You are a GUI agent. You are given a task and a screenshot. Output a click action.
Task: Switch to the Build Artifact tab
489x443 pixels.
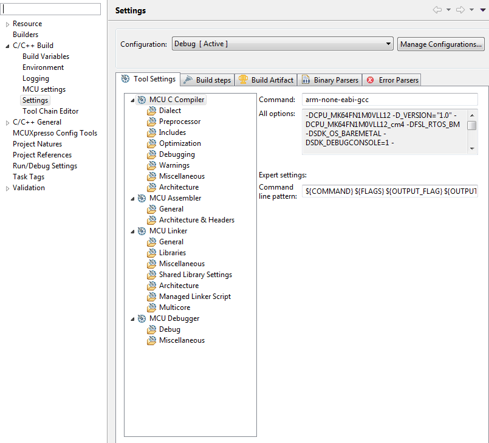(266, 80)
